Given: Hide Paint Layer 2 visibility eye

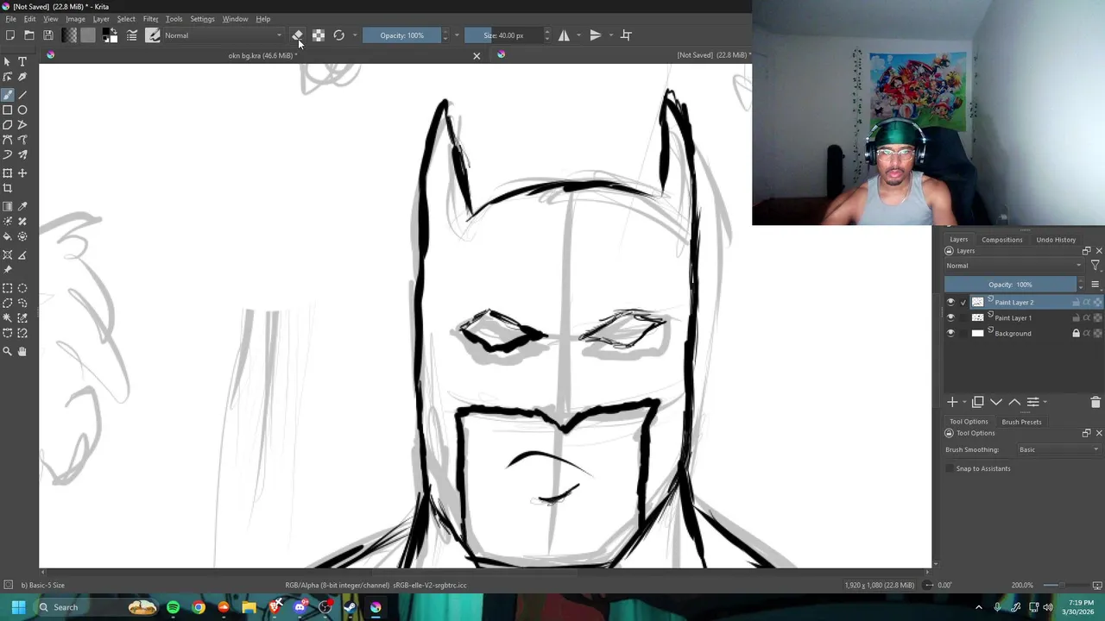Looking at the screenshot, I should (x=950, y=303).
